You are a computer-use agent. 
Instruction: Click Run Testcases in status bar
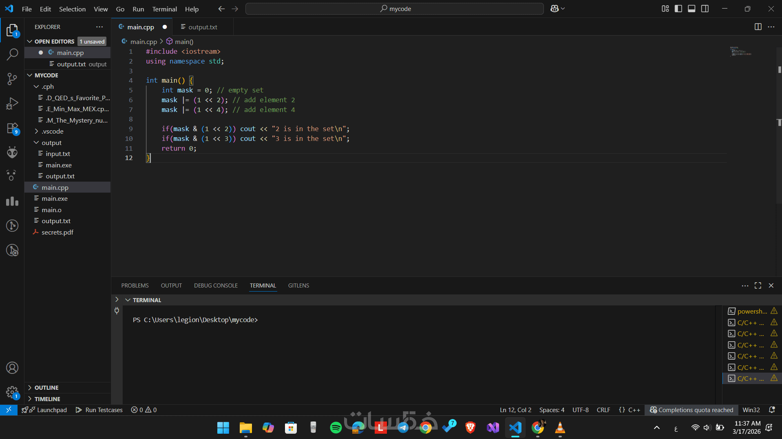click(x=99, y=410)
